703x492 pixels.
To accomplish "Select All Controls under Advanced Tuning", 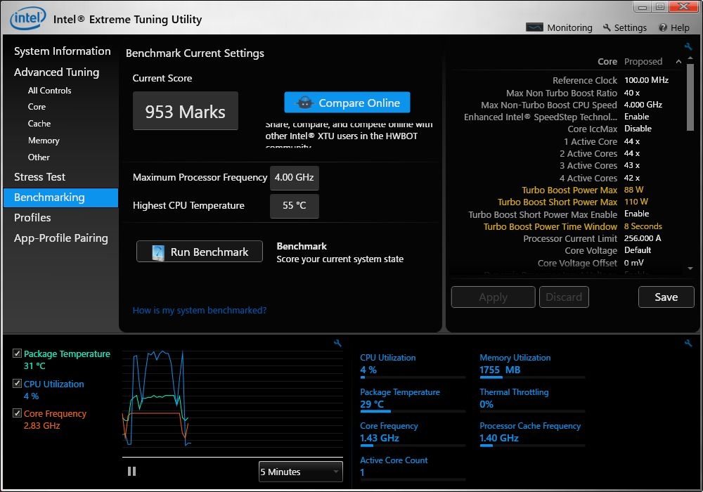I will click(49, 91).
